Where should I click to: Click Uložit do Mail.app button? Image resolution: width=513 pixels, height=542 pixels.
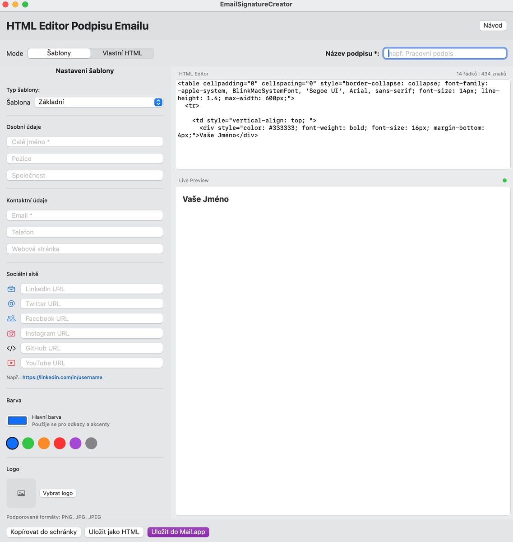pos(178,532)
